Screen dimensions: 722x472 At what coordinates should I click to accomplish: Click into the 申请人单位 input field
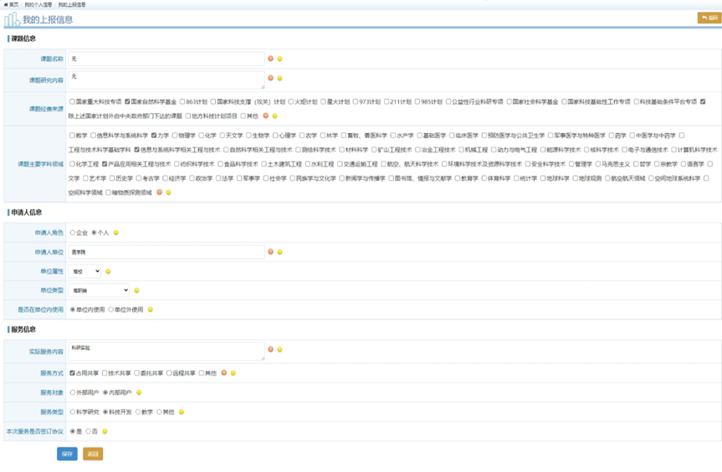click(x=166, y=252)
